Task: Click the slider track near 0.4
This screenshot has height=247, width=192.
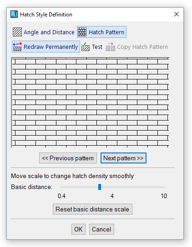Action: tap(61, 187)
